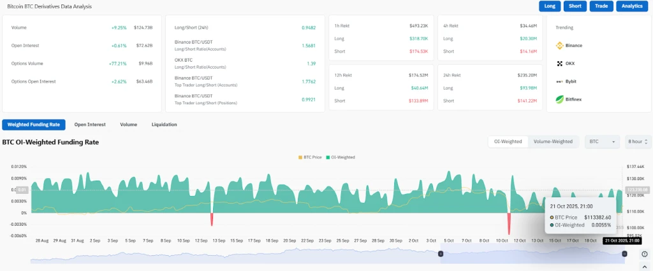Viewport: 653px width, 271px height.
Task: Toggle the BTC Price legend series
Action: click(310, 157)
